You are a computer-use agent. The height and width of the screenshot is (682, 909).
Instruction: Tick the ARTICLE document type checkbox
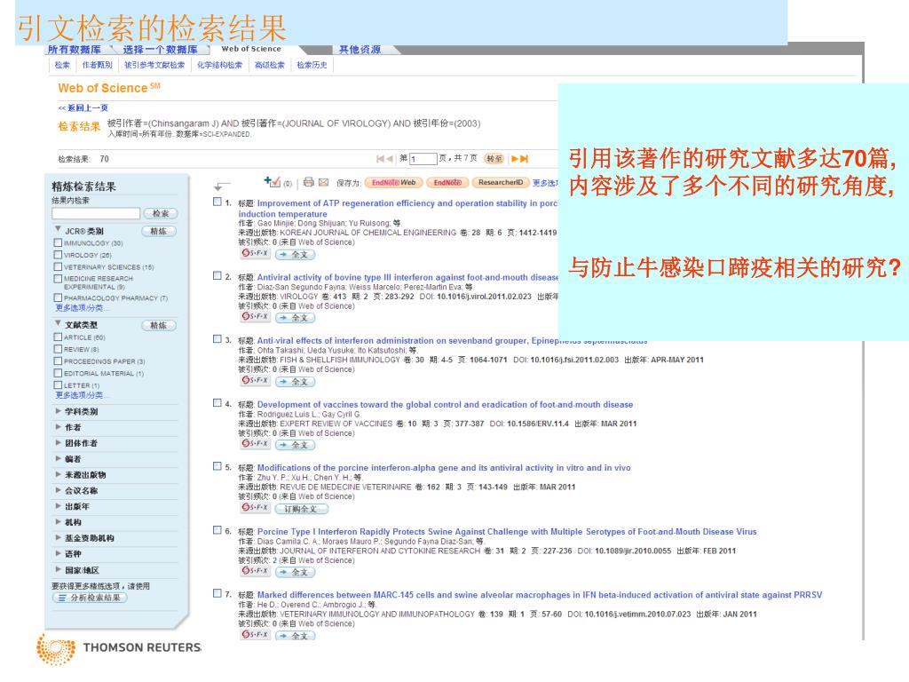tap(58, 337)
